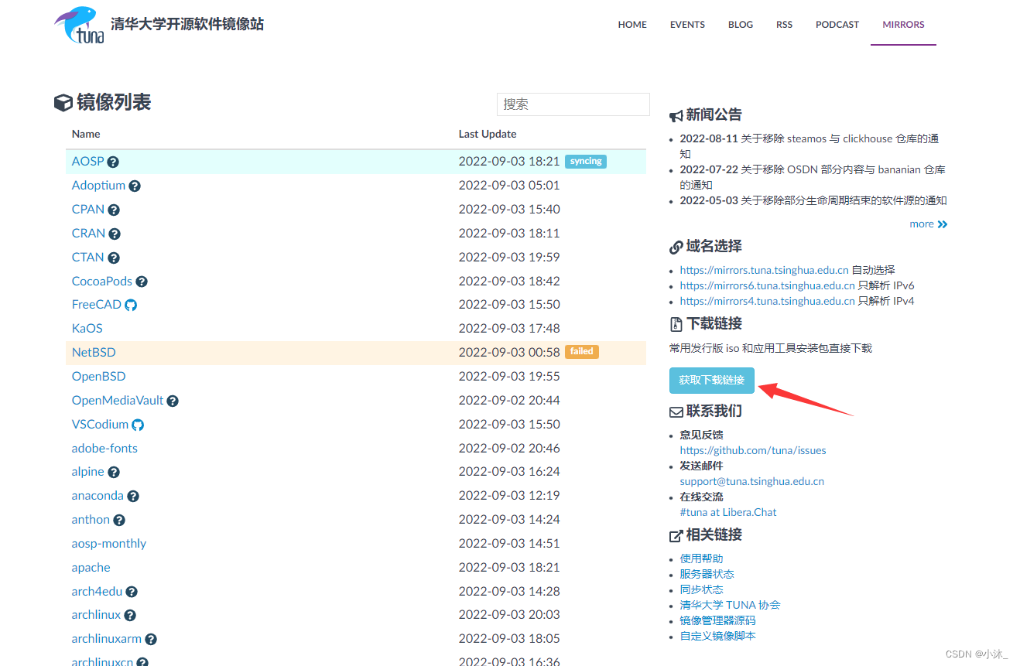The width and height of the screenshot is (1020, 666).
Task: Open the adobe-fonts mirror link
Action: click(x=104, y=449)
